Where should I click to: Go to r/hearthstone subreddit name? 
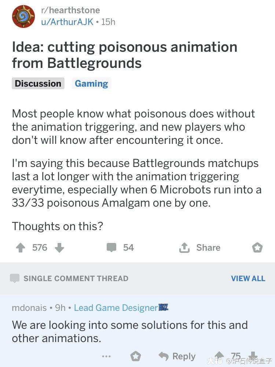70,10
